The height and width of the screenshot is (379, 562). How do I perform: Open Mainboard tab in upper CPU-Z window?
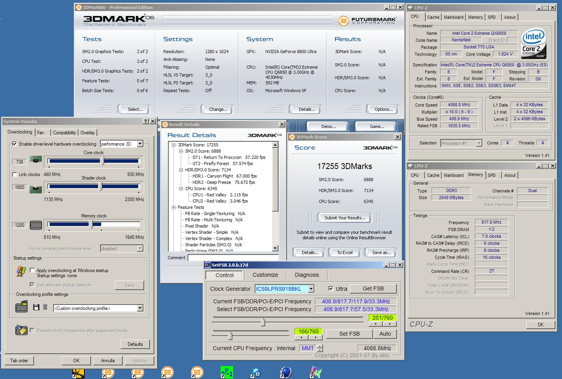coord(453,17)
